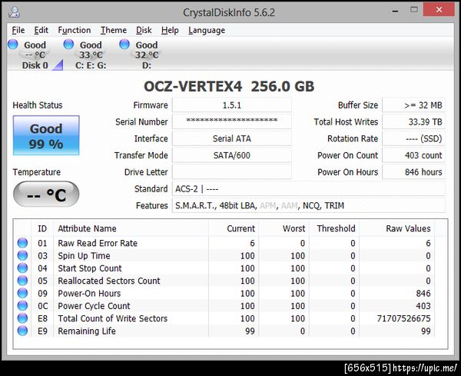Select the Start Stop Count attribute name
The height and width of the screenshot is (376, 461).
[90, 268]
